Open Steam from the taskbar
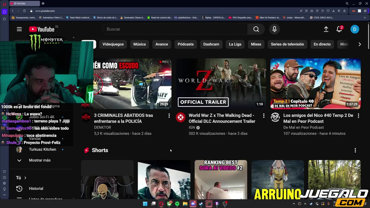This screenshot has height=208, width=370. click(201, 204)
